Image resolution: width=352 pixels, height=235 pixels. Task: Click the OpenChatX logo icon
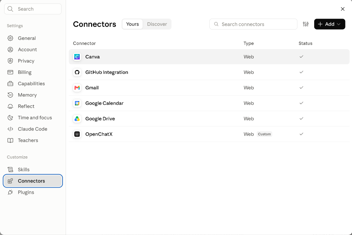(77, 134)
